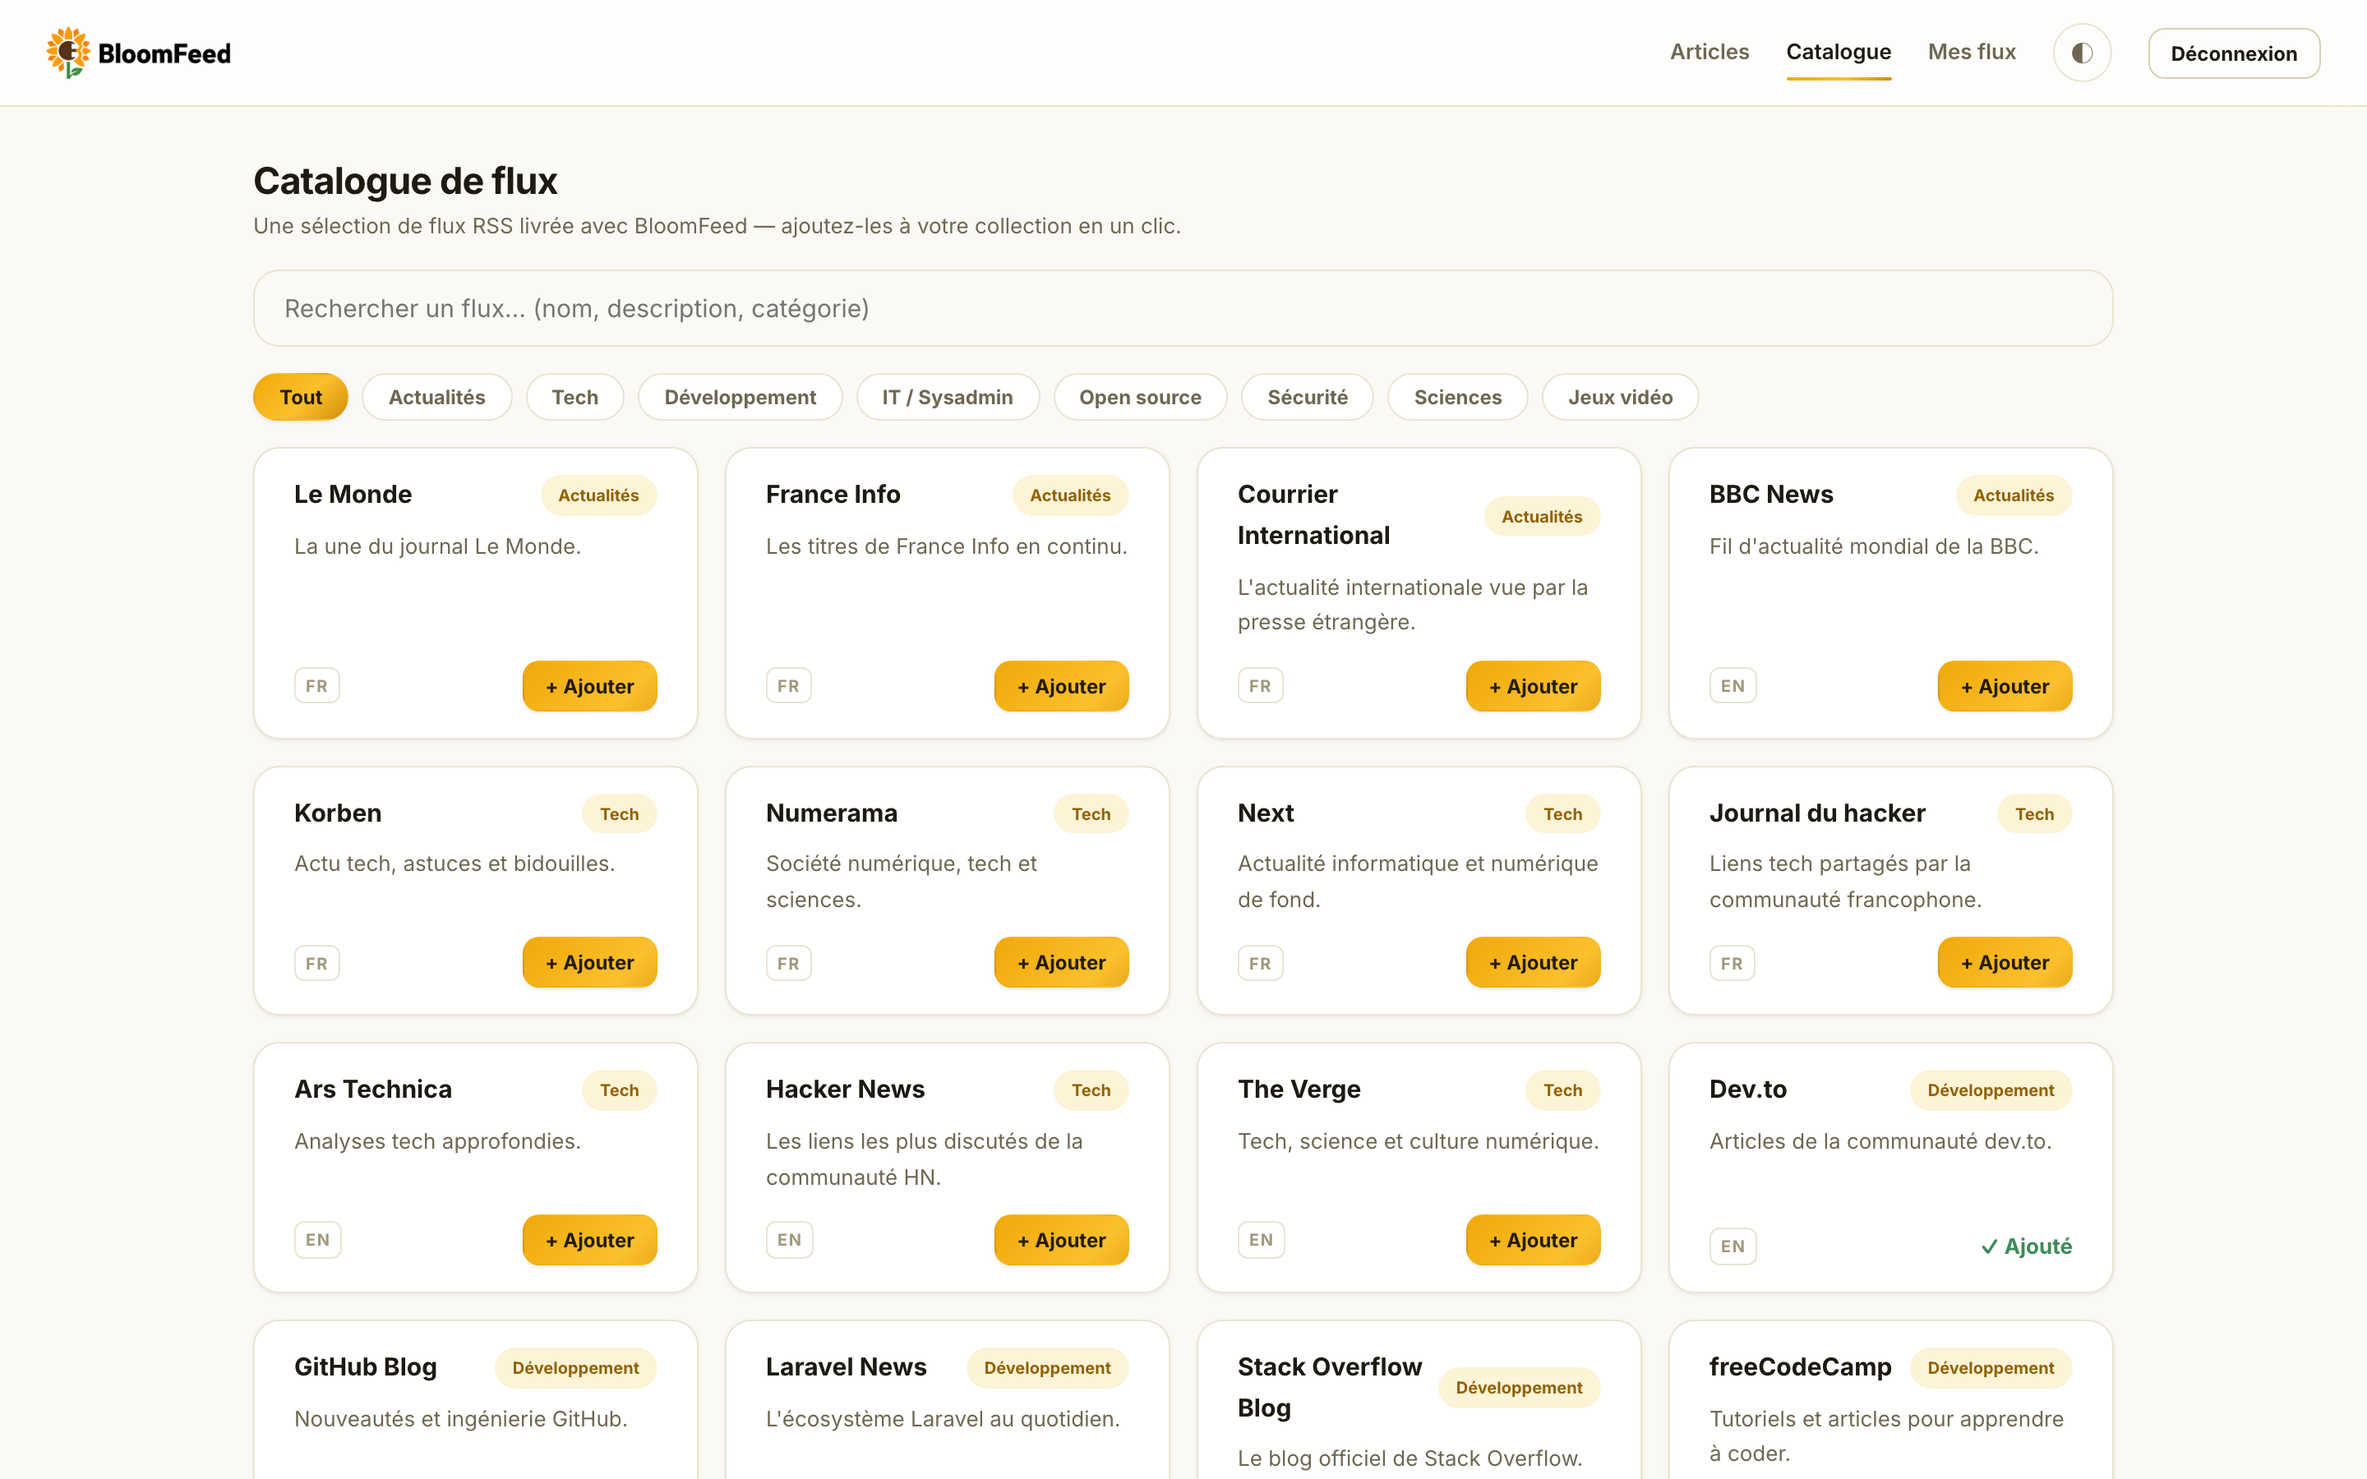Click the Hacker News card title

[845, 1089]
